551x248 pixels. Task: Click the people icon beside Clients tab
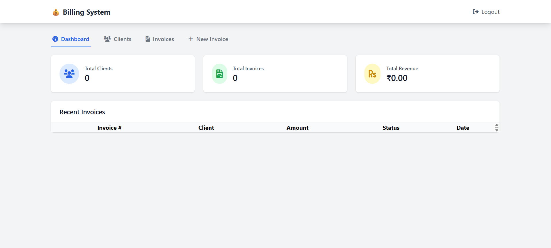107,39
